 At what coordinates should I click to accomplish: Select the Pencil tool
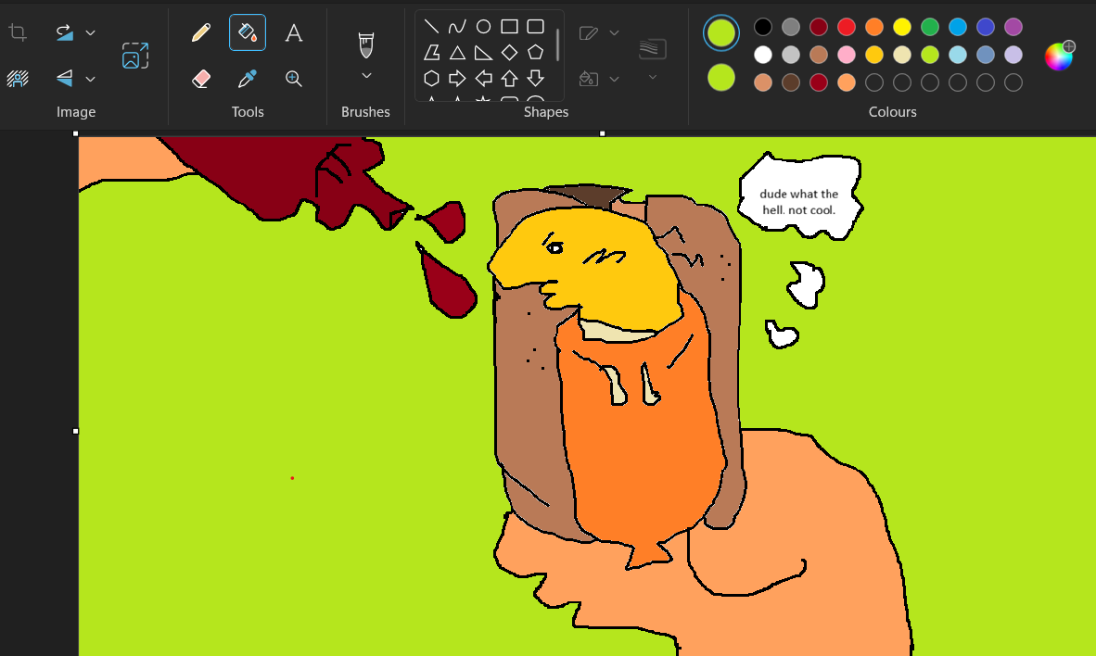click(x=200, y=32)
